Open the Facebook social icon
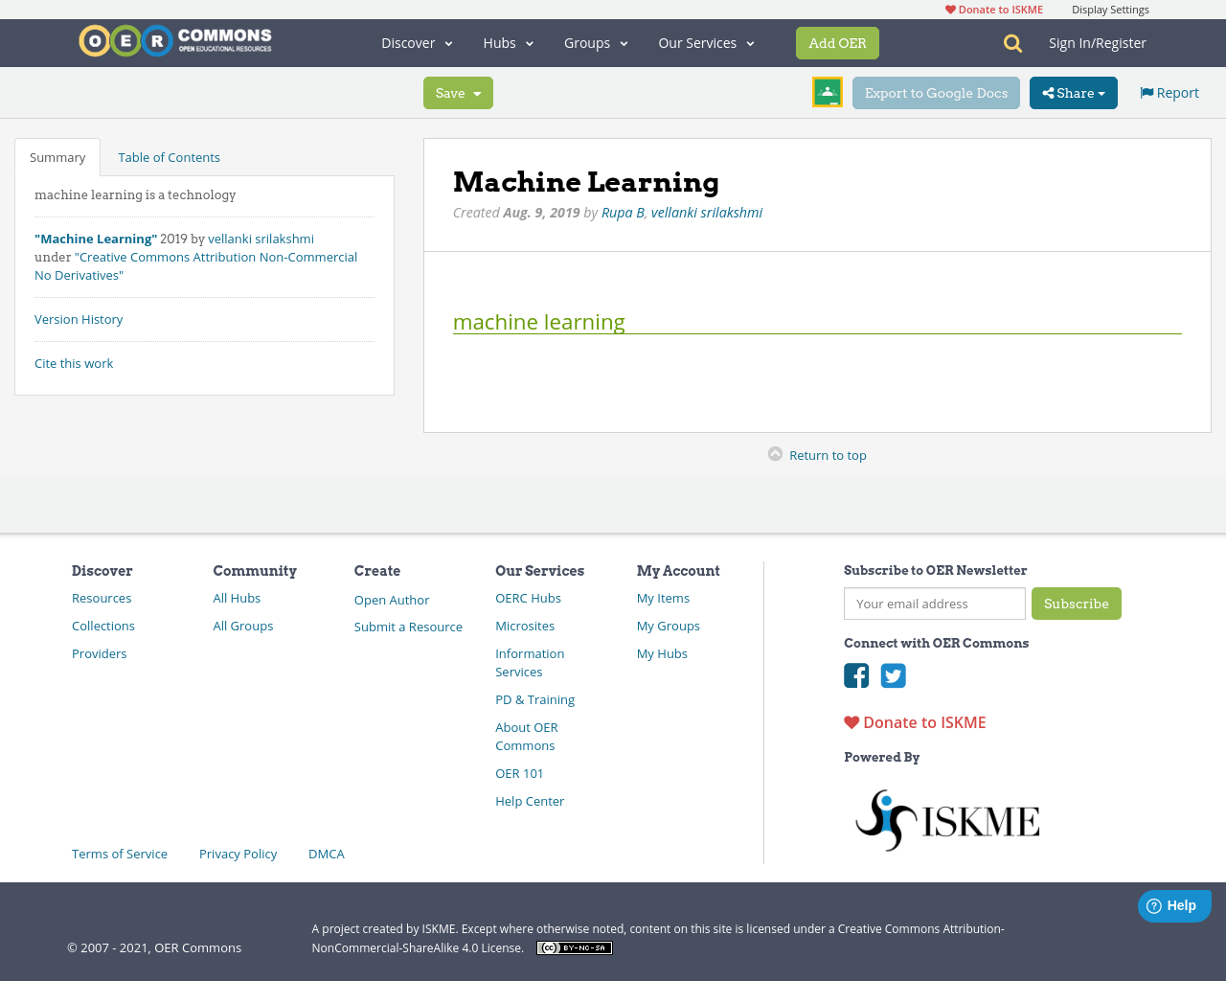The height and width of the screenshot is (981, 1226). (x=856, y=675)
